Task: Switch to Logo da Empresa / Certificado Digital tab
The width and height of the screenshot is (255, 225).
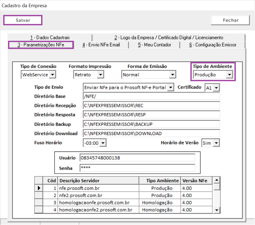Action: point(168,38)
